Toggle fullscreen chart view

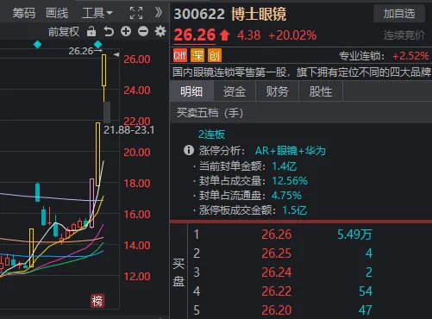coord(136,13)
